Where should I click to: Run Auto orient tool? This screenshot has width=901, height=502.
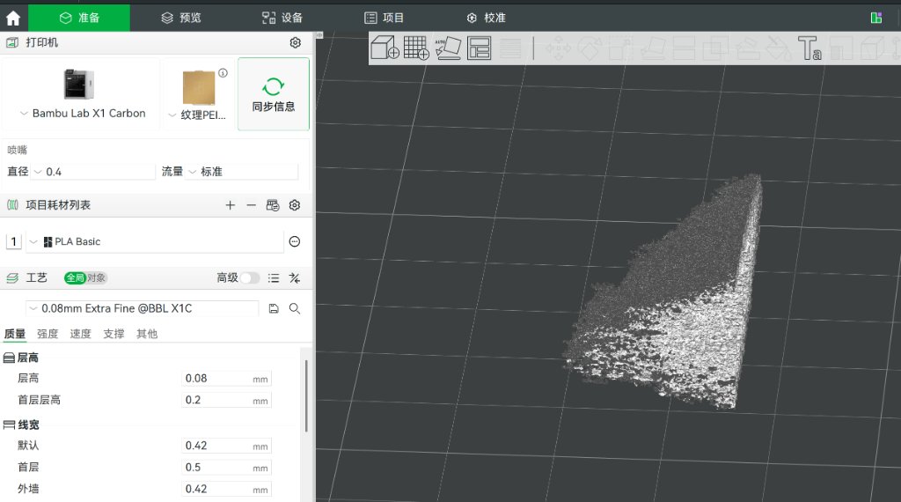(448, 48)
